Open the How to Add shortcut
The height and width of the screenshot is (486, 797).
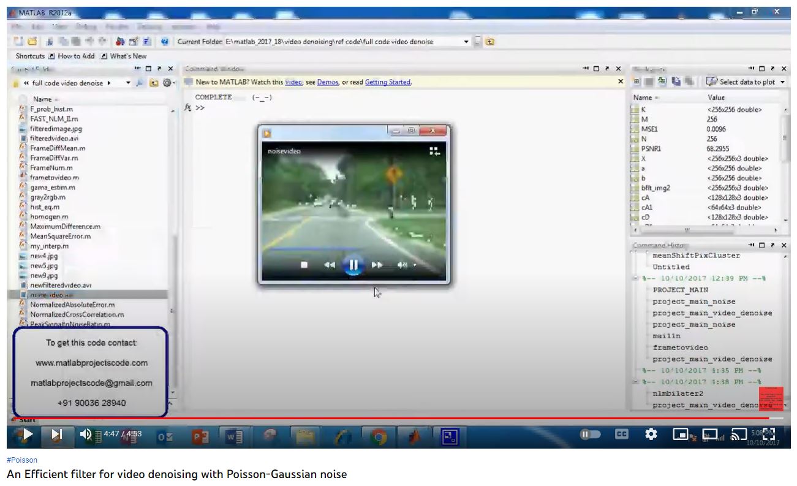click(x=72, y=56)
